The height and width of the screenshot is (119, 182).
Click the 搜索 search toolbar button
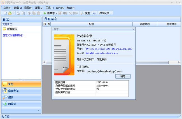point(85,13)
